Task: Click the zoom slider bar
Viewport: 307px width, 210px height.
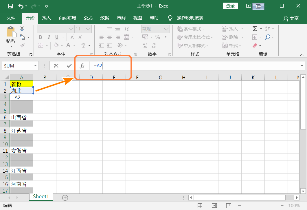Action: [x=261, y=205]
